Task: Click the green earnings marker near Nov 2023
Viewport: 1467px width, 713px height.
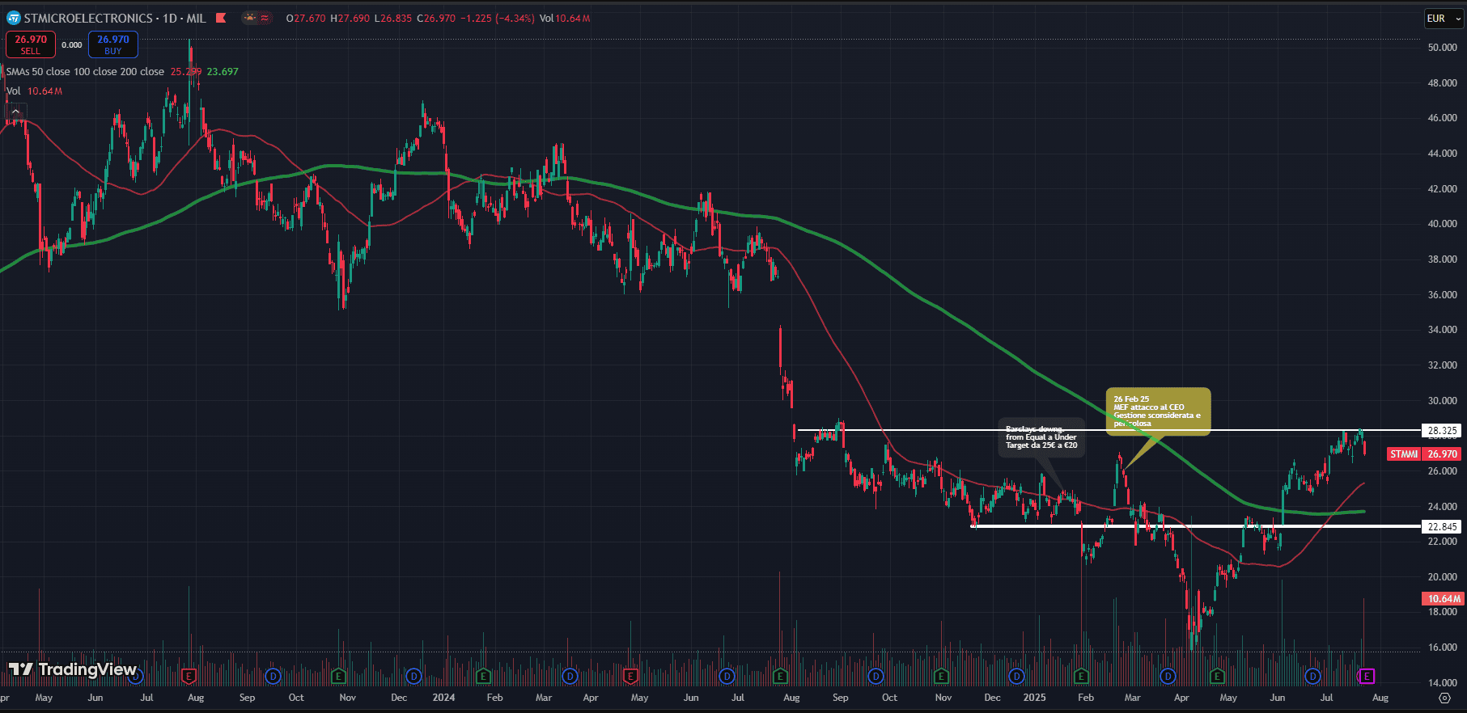Action: (338, 676)
